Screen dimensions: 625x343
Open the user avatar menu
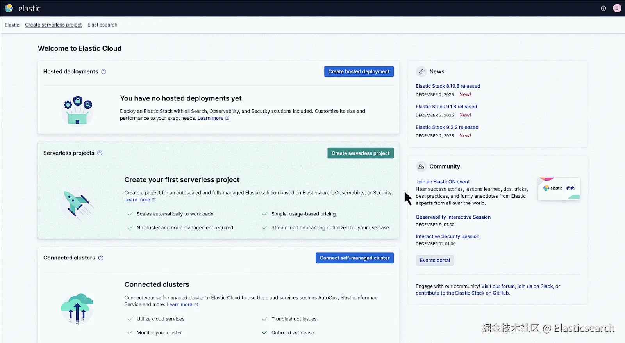point(617,8)
